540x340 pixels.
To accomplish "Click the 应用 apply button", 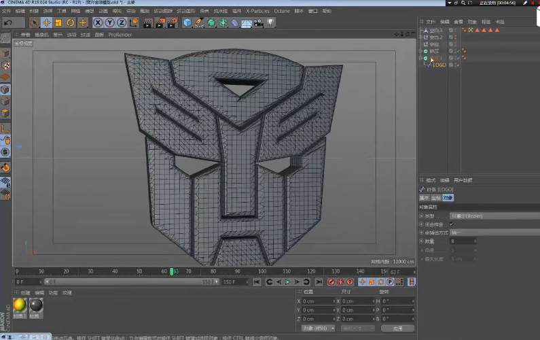I will [x=397, y=328].
